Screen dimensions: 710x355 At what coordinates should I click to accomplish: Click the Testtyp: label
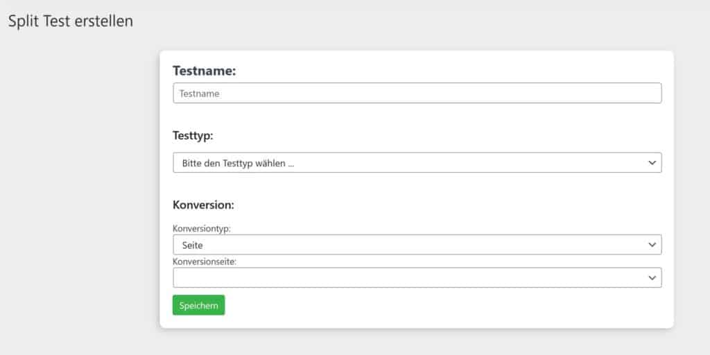(x=193, y=136)
